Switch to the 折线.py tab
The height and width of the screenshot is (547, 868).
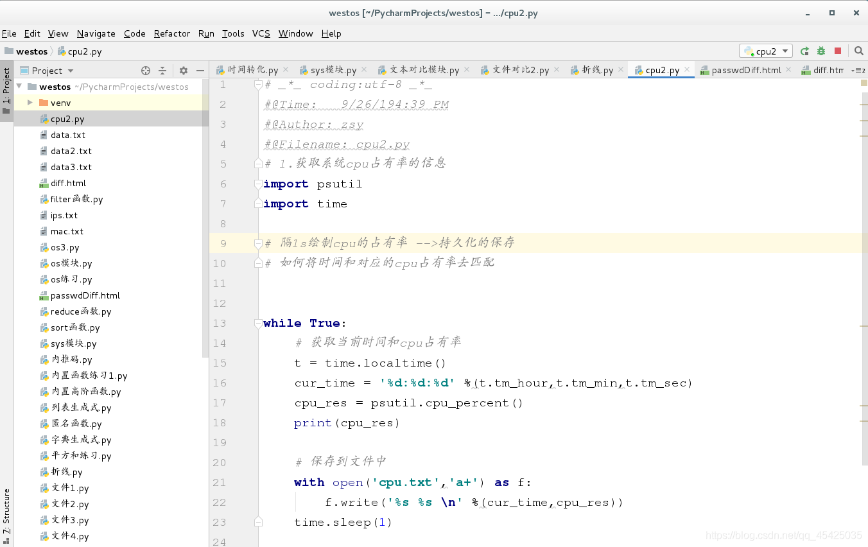click(597, 70)
